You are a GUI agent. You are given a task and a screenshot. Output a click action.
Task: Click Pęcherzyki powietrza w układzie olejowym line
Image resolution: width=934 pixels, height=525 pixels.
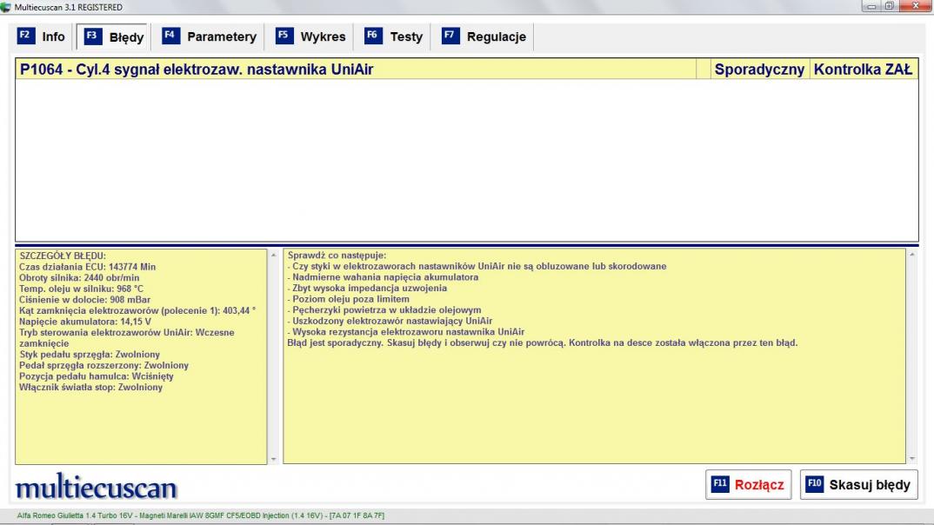click(x=384, y=310)
